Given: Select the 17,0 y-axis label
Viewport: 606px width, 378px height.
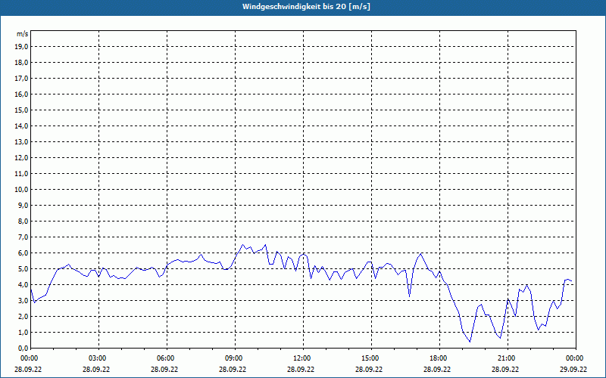Looking at the screenshot, I should [21, 79].
